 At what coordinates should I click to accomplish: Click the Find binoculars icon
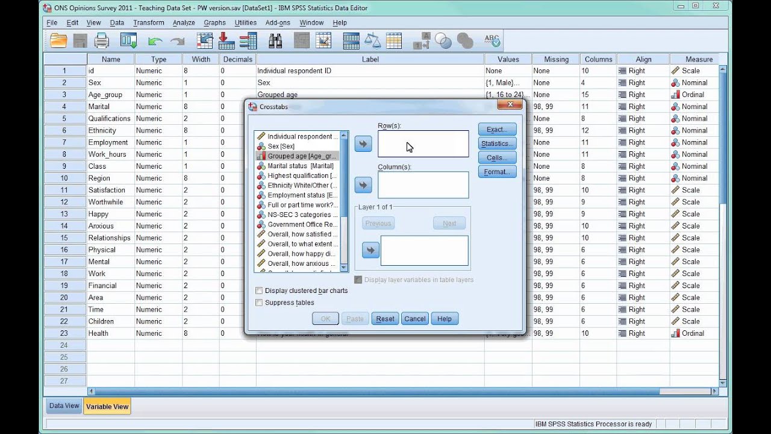(x=275, y=41)
